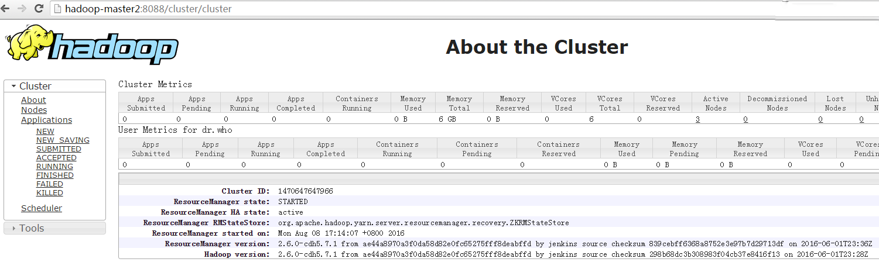View FINISHED applications
The width and height of the screenshot is (879, 262).
click(x=54, y=175)
